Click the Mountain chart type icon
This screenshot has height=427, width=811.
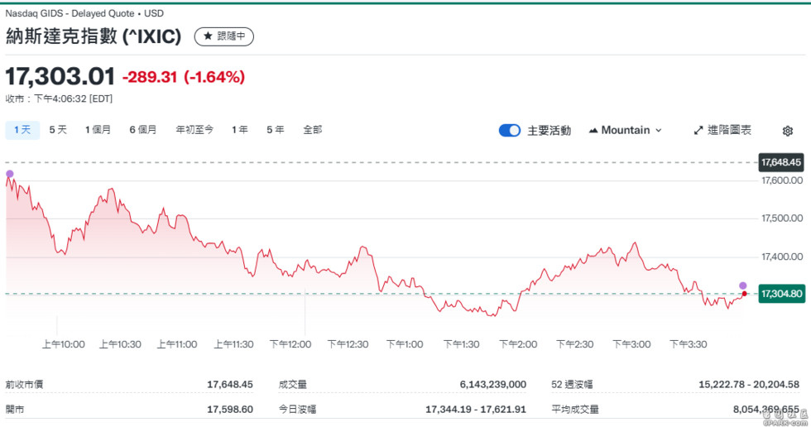click(593, 130)
